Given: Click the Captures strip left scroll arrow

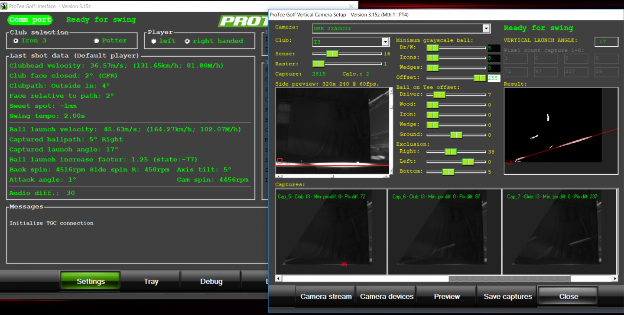Looking at the screenshot, I should (279, 279).
